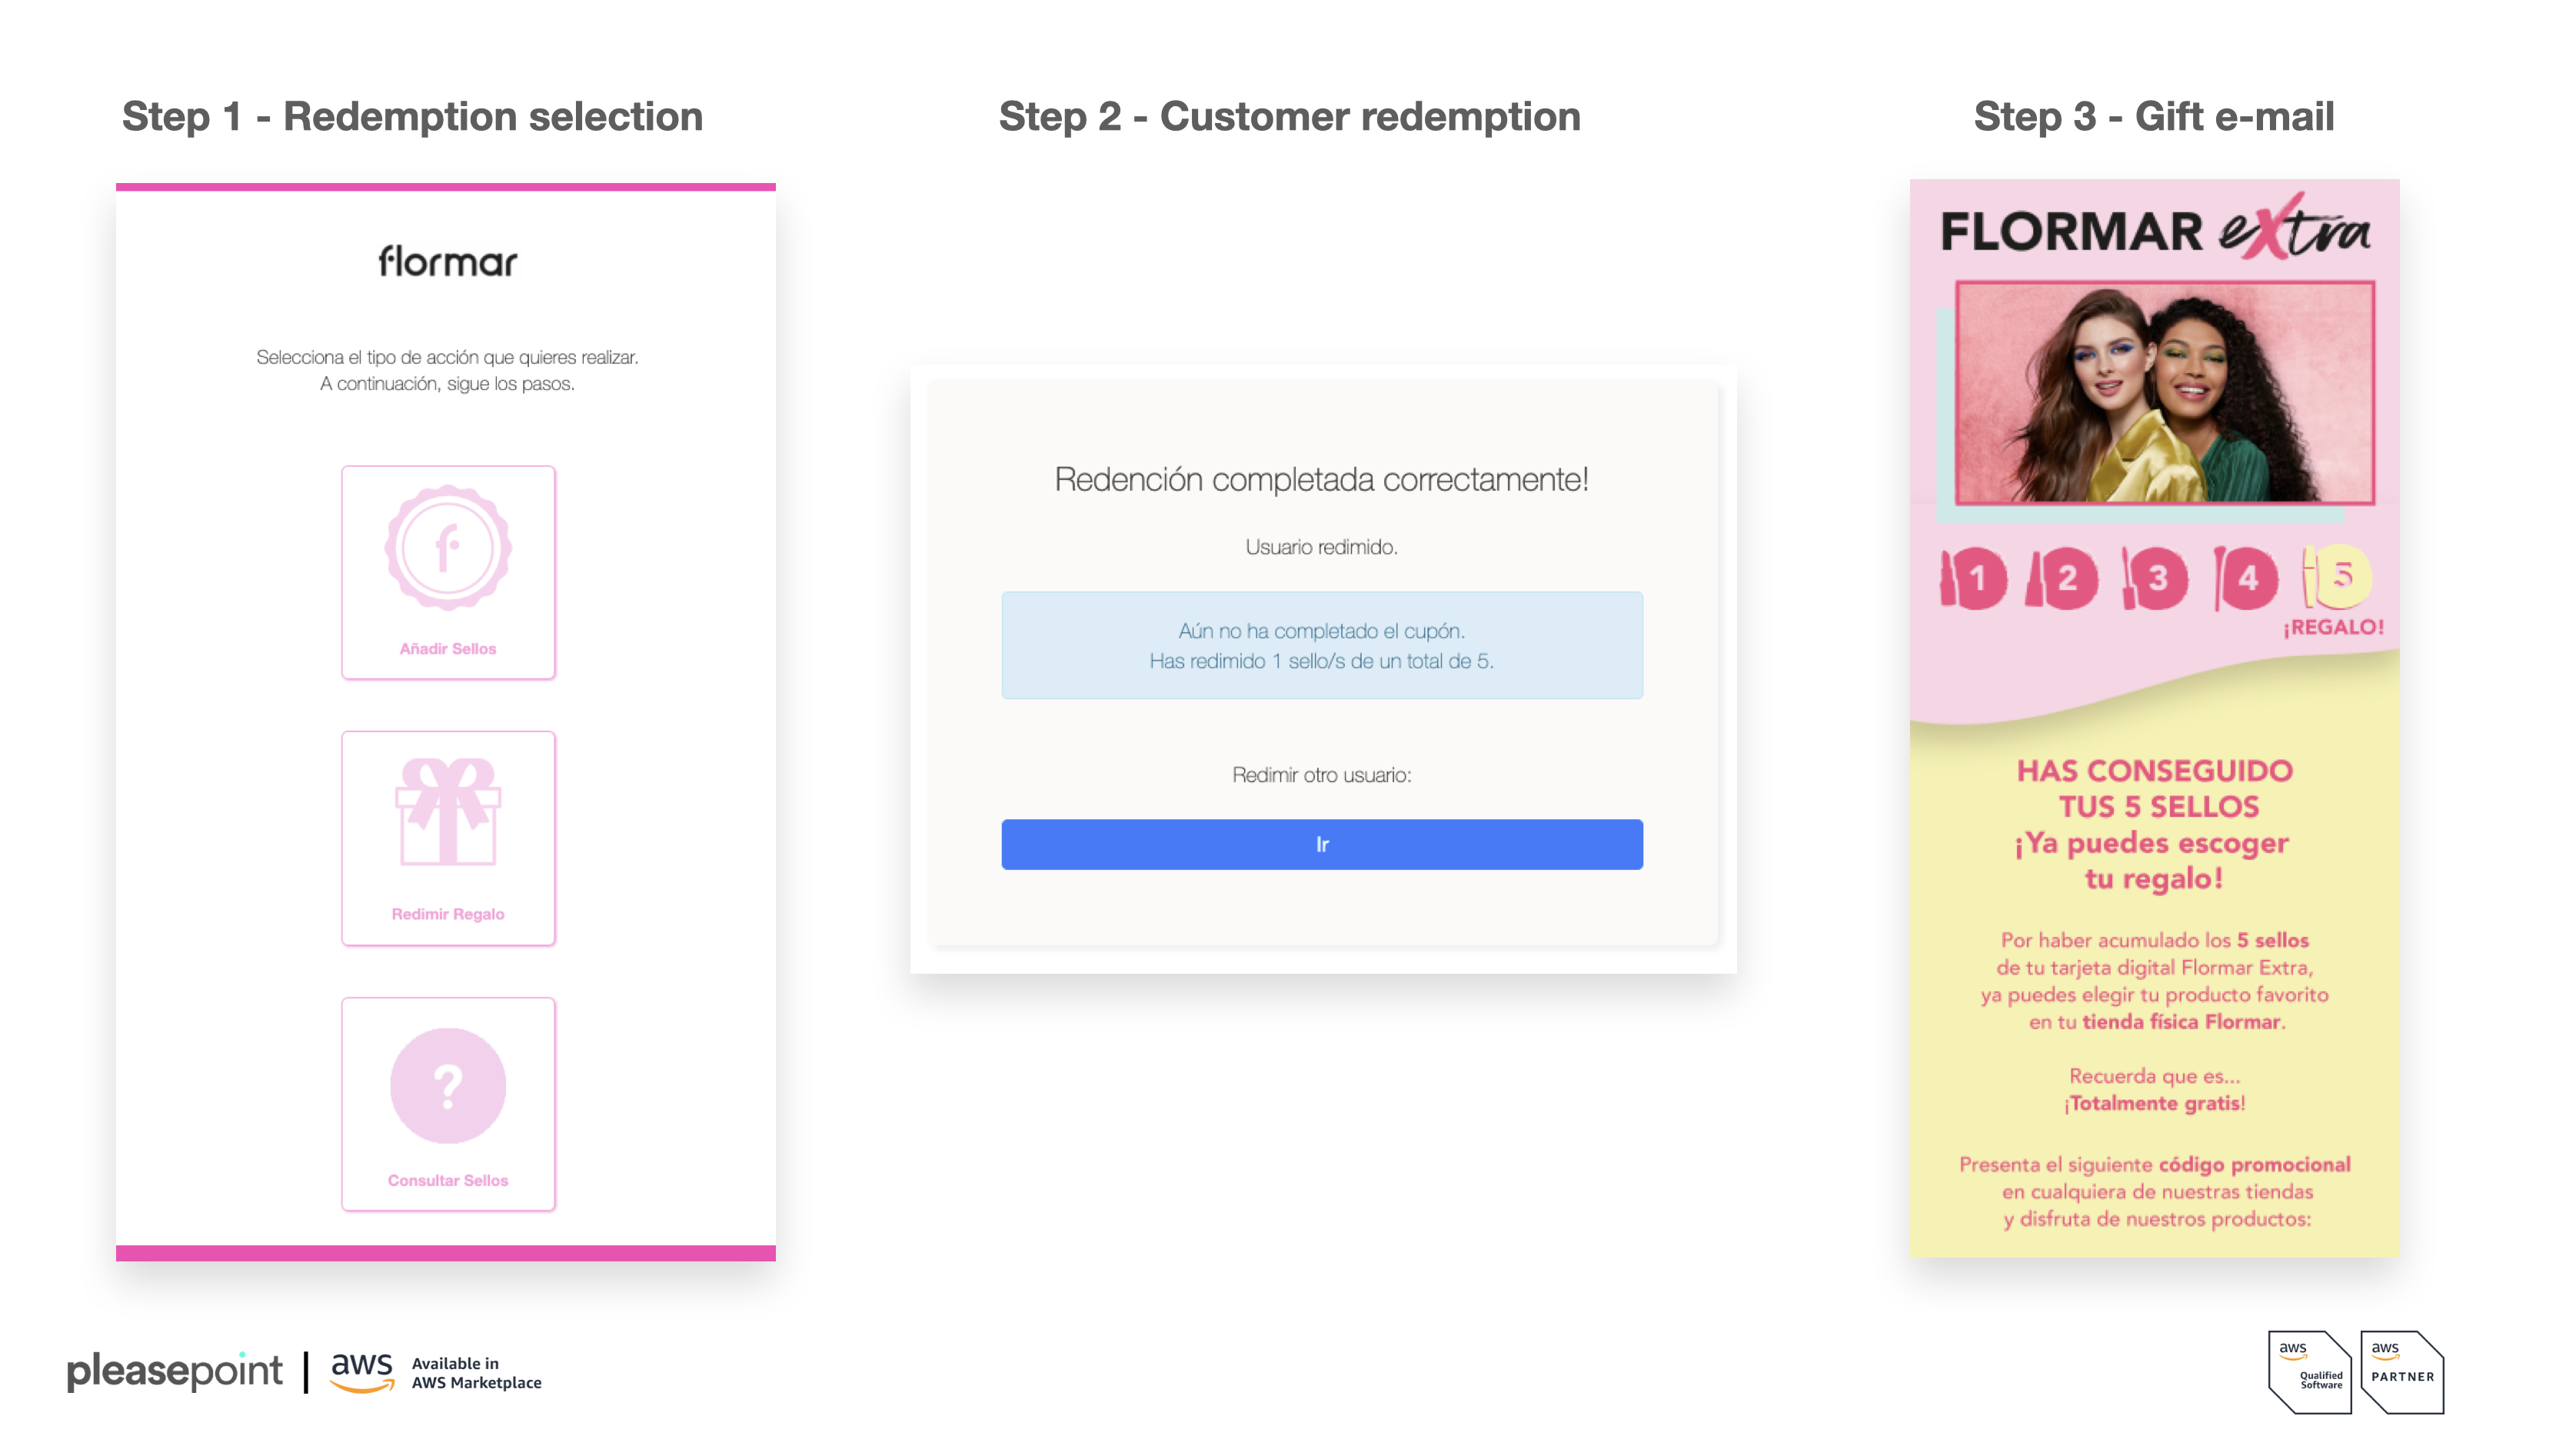
Task: Click the AWS Partner badge
Action: [x=2402, y=1372]
